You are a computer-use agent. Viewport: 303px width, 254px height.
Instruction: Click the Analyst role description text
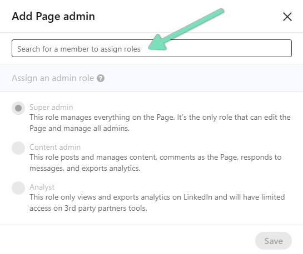click(157, 202)
